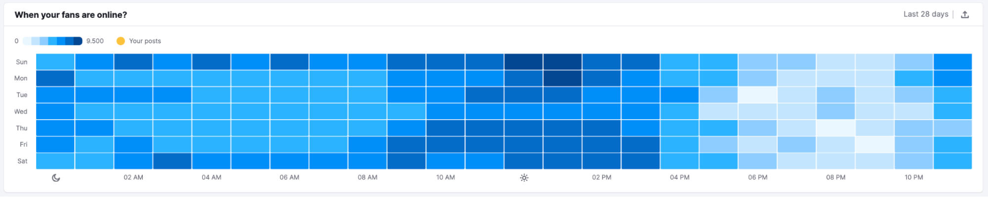Select the Sunday midnight heatmap cell

[55, 62]
